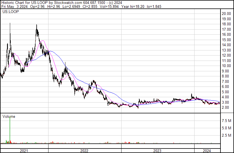Click the 'Vol=15,894' value in the header
This screenshot has height=153, width=234.
pos(109,6)
